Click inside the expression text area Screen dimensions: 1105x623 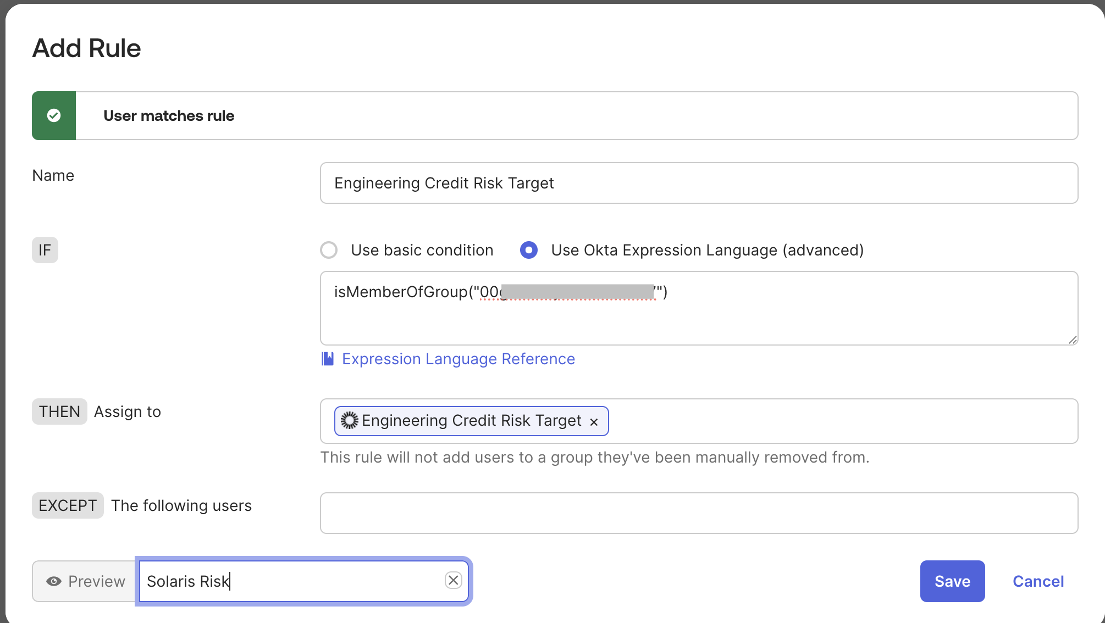pos(699,308)
